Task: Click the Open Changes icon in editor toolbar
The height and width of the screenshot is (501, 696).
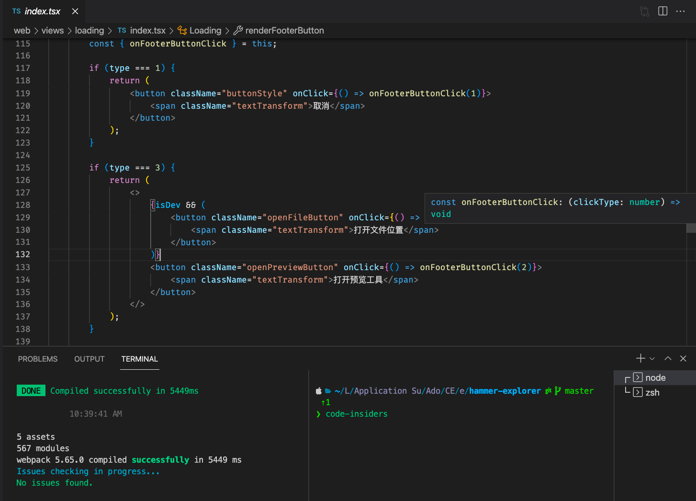Action: tap(644, 11)
